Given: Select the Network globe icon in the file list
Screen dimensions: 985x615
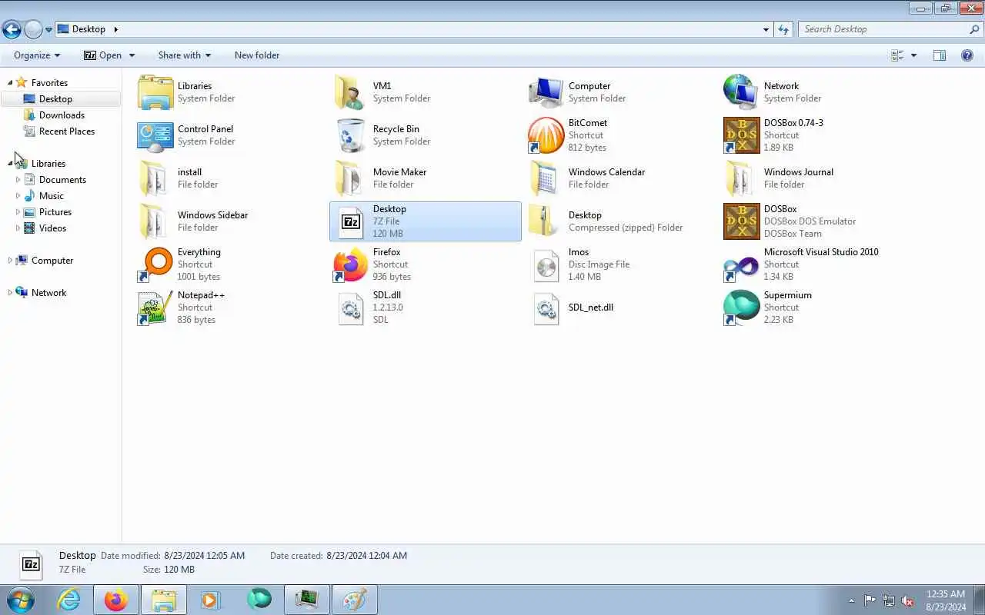Looking at the screenshot, I should pyautogui.click(x=741, y=92).
